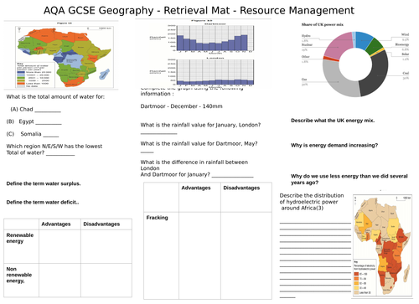Click the first answer line under hydroelectric question
Viewport: 419px width, 304px height.
point(315,223)
